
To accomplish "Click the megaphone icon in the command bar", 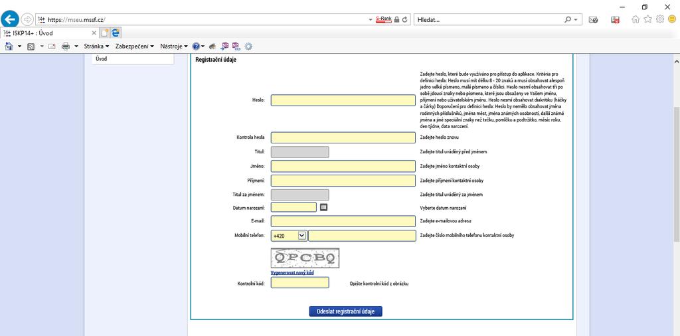I will pos(212,46).
